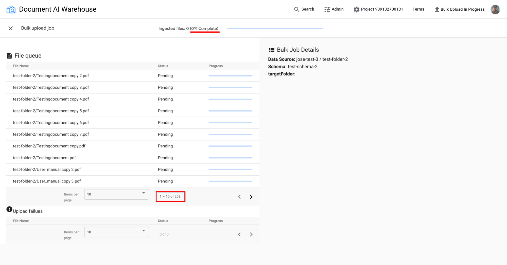Click Pending status of Testingdocument.pdf row
Screen dimensions: 507x265
pyautogui.click(x=165, y=158)
